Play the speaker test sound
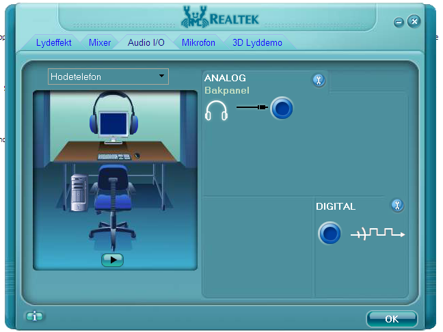Image resolution: width=443 pixels, height=332 pixels. click(x=112, y=260)
